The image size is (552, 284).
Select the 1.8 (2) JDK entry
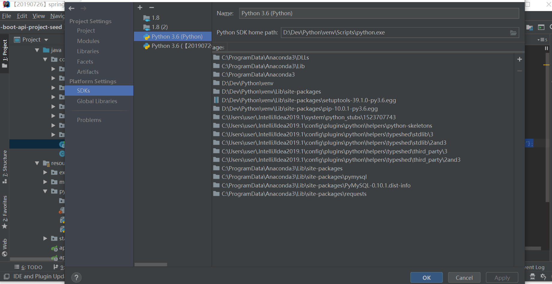pyautogui.click(x=159, y=27)
